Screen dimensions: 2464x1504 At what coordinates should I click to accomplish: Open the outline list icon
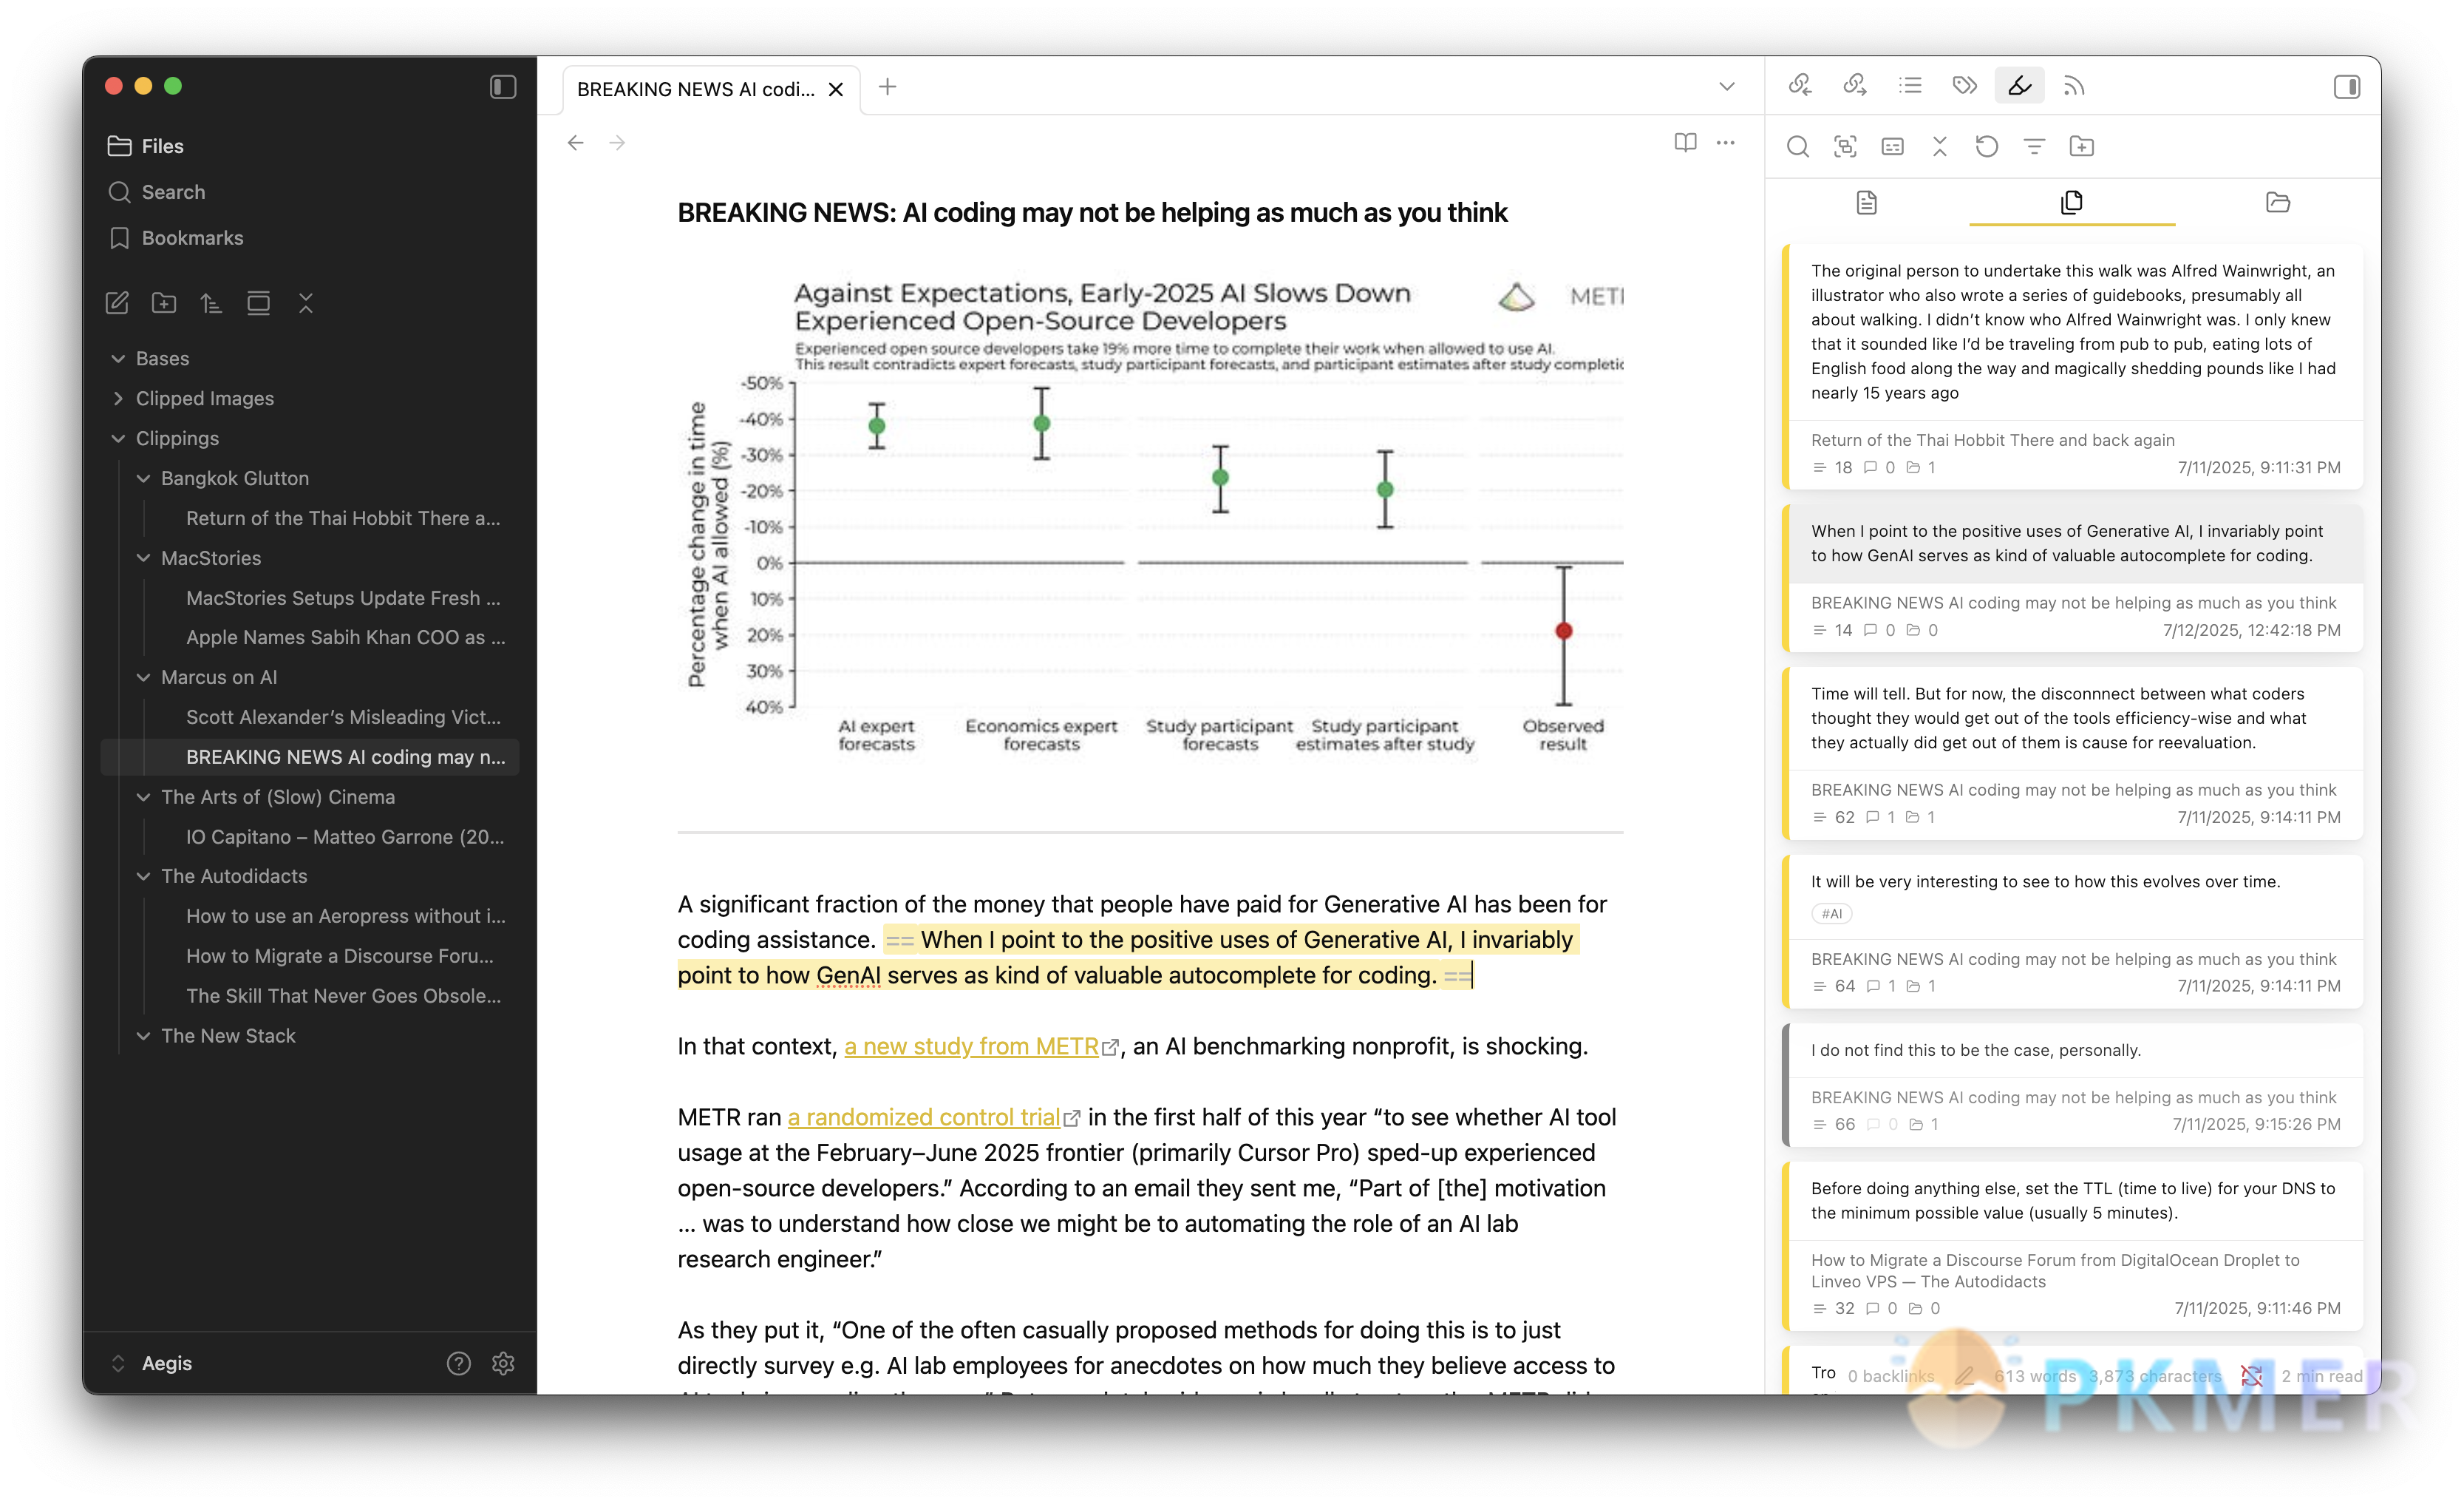(x=1910, y=87)
